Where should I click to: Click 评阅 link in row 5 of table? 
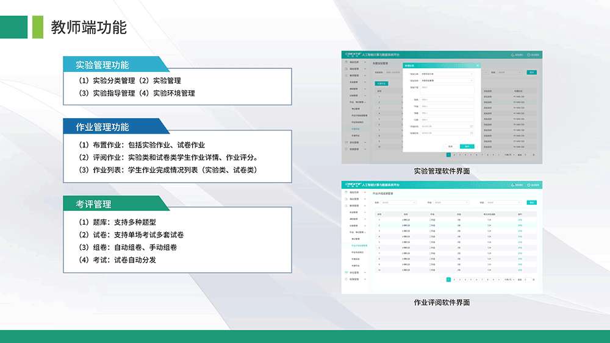(x=520, y=242)
